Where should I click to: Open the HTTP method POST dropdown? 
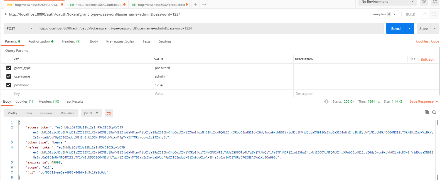point(20,28)
